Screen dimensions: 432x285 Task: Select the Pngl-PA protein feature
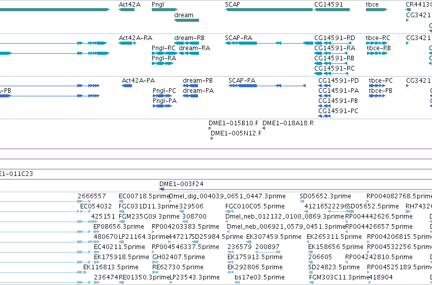[x=162, y=106]
